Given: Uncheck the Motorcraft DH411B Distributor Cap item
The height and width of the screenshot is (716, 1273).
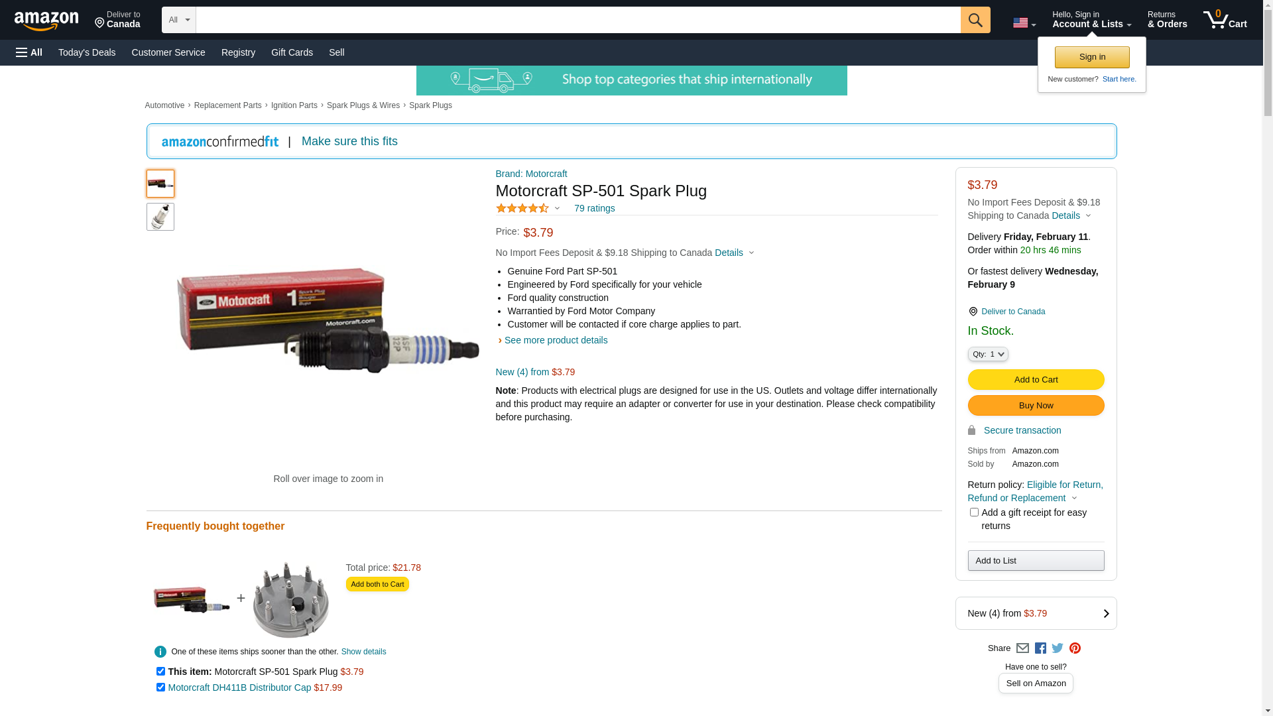Looking at the screenshot, I should [x=160, y=687].
